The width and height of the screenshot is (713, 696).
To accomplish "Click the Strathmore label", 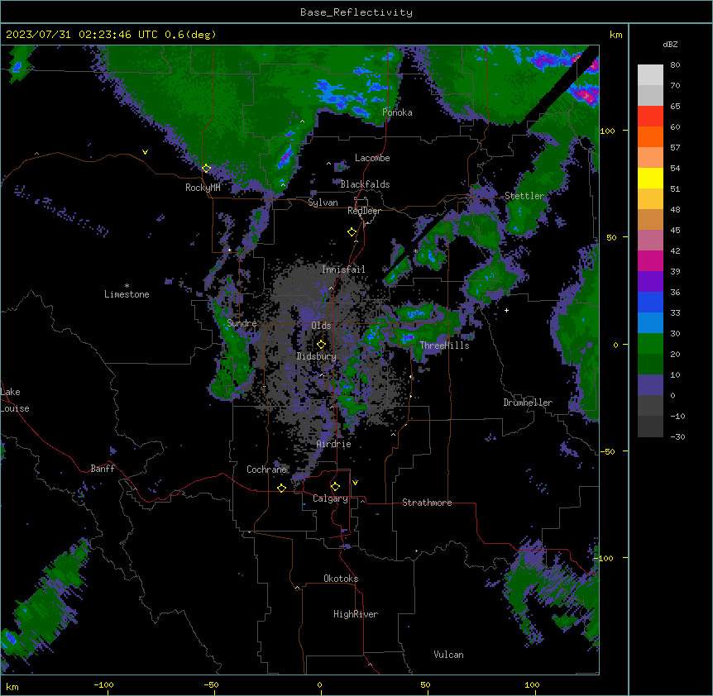I will tap(427, 503).
